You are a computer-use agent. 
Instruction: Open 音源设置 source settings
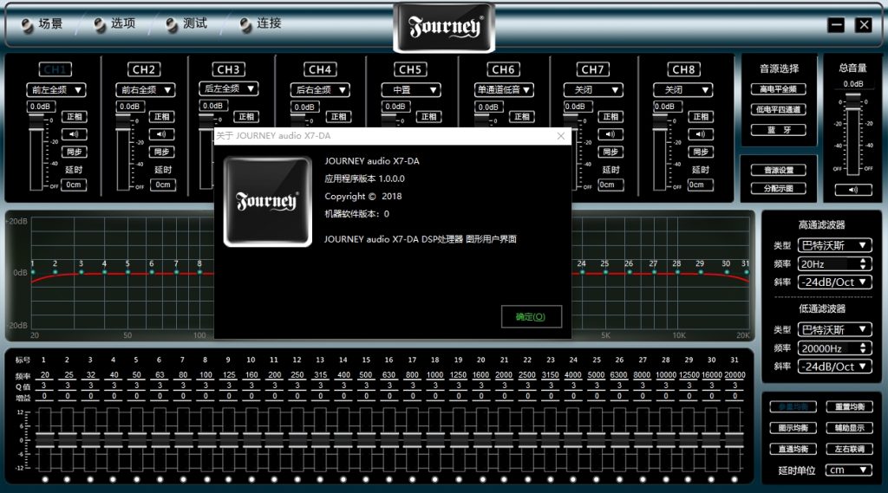[x=779, y=170]
